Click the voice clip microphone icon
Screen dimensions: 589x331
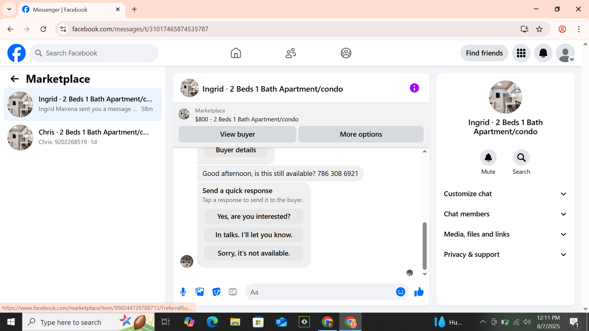point(183,292)
